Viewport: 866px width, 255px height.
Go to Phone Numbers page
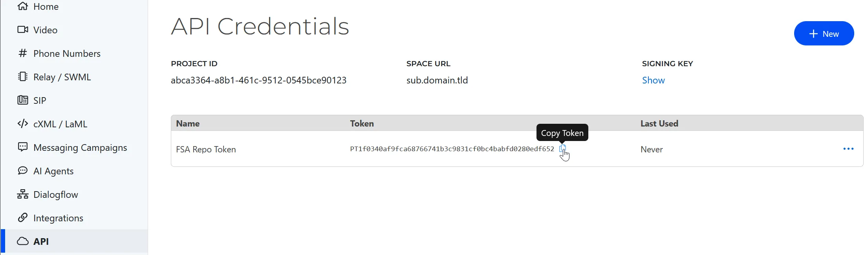(67, 54)
